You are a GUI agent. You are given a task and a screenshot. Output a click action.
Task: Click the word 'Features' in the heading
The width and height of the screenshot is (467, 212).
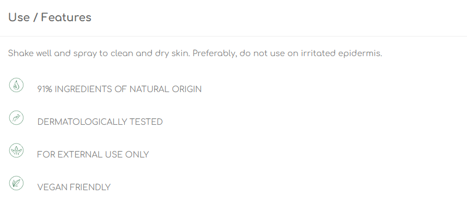pos(66,17)
